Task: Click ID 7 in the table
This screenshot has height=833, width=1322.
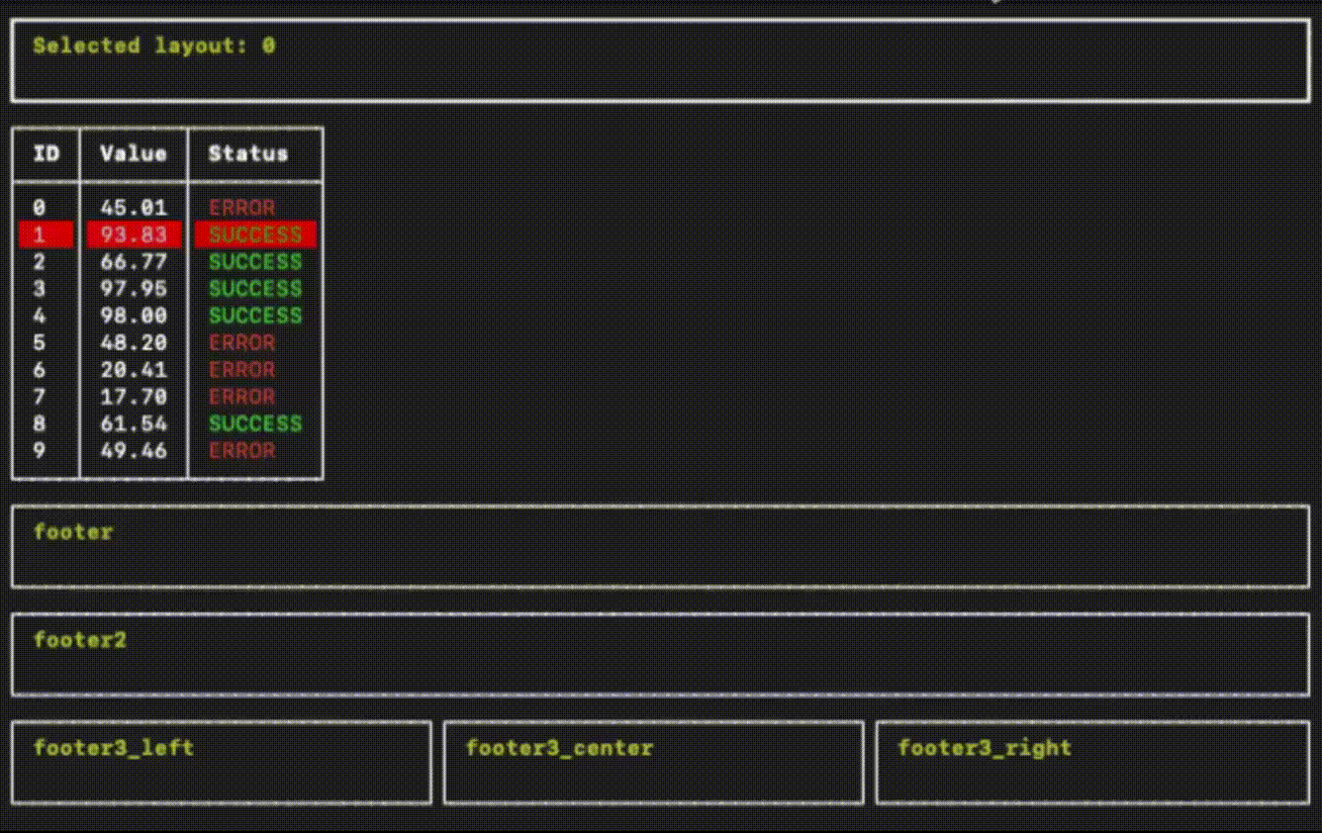Action: pos(40,397)
